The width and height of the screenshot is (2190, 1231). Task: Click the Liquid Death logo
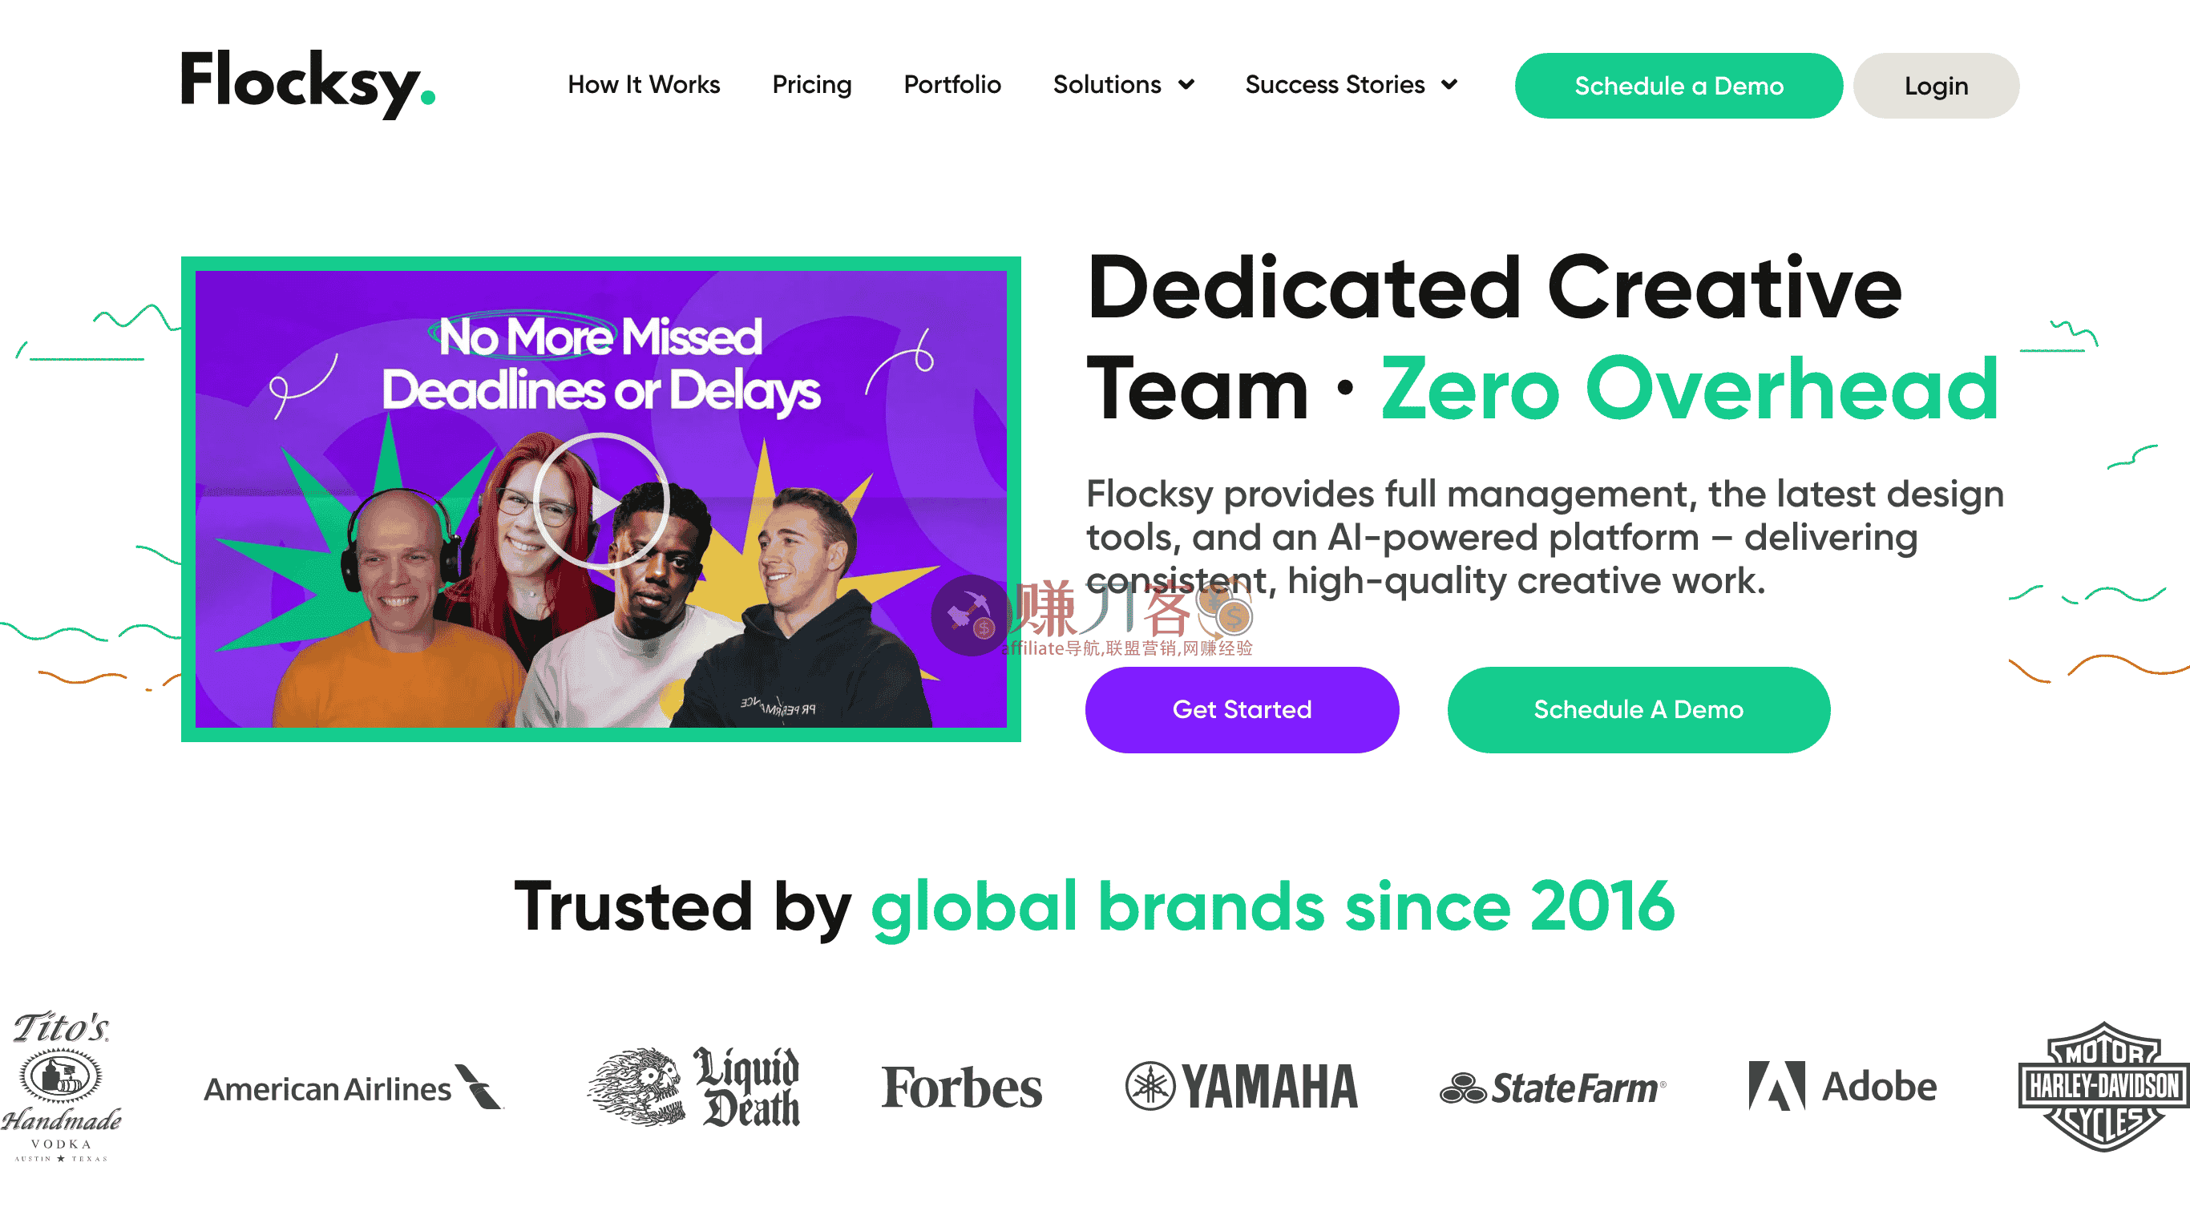[x=693, y=1087]
